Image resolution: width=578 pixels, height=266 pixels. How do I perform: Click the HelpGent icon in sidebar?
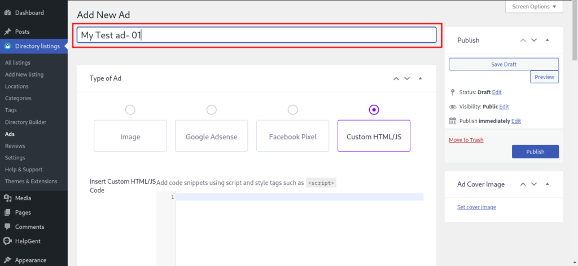[x=7, y=241]
